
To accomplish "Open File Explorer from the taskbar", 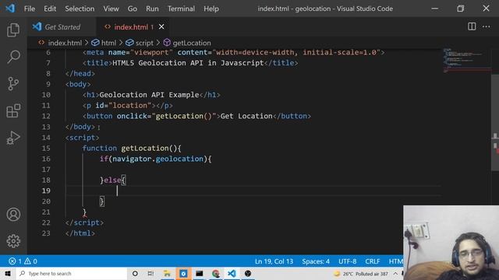I will coord(167,273).
